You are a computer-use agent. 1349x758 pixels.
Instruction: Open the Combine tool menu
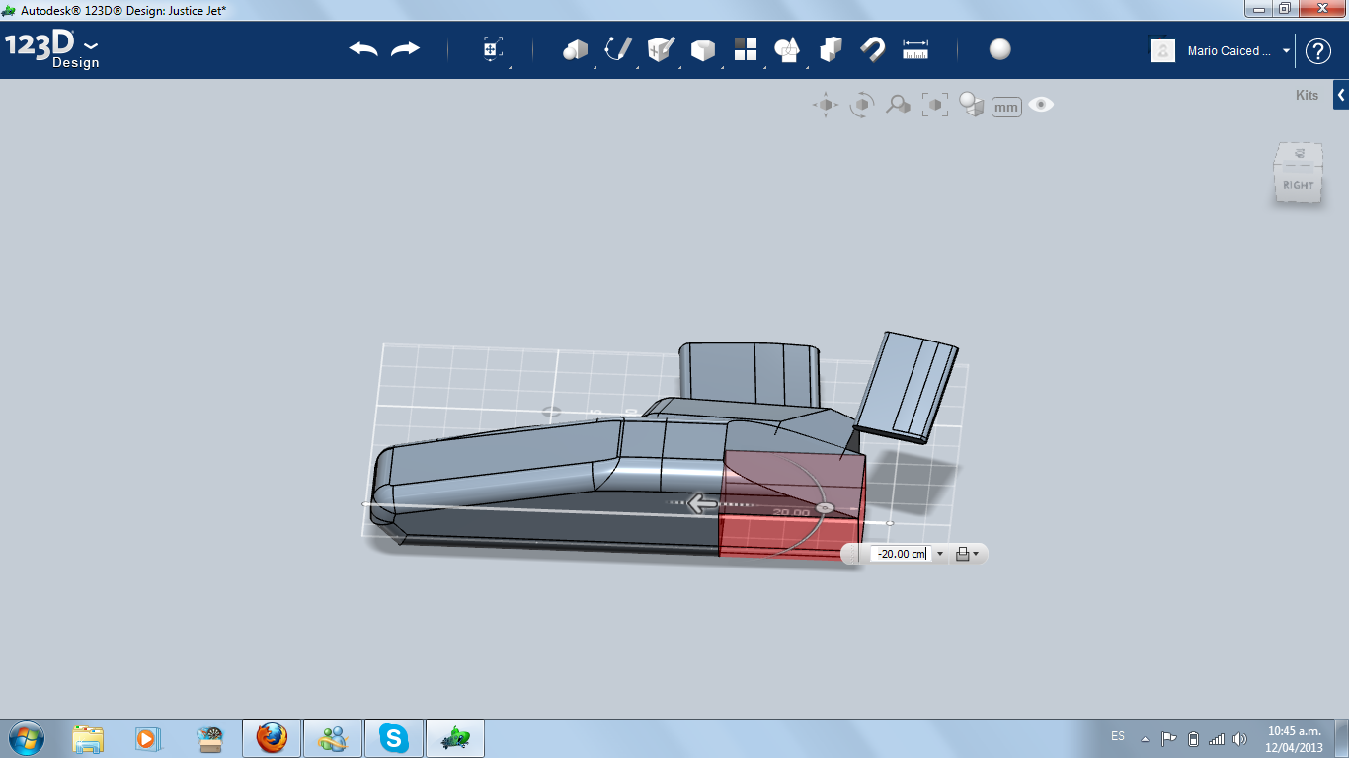click(831, 49)
